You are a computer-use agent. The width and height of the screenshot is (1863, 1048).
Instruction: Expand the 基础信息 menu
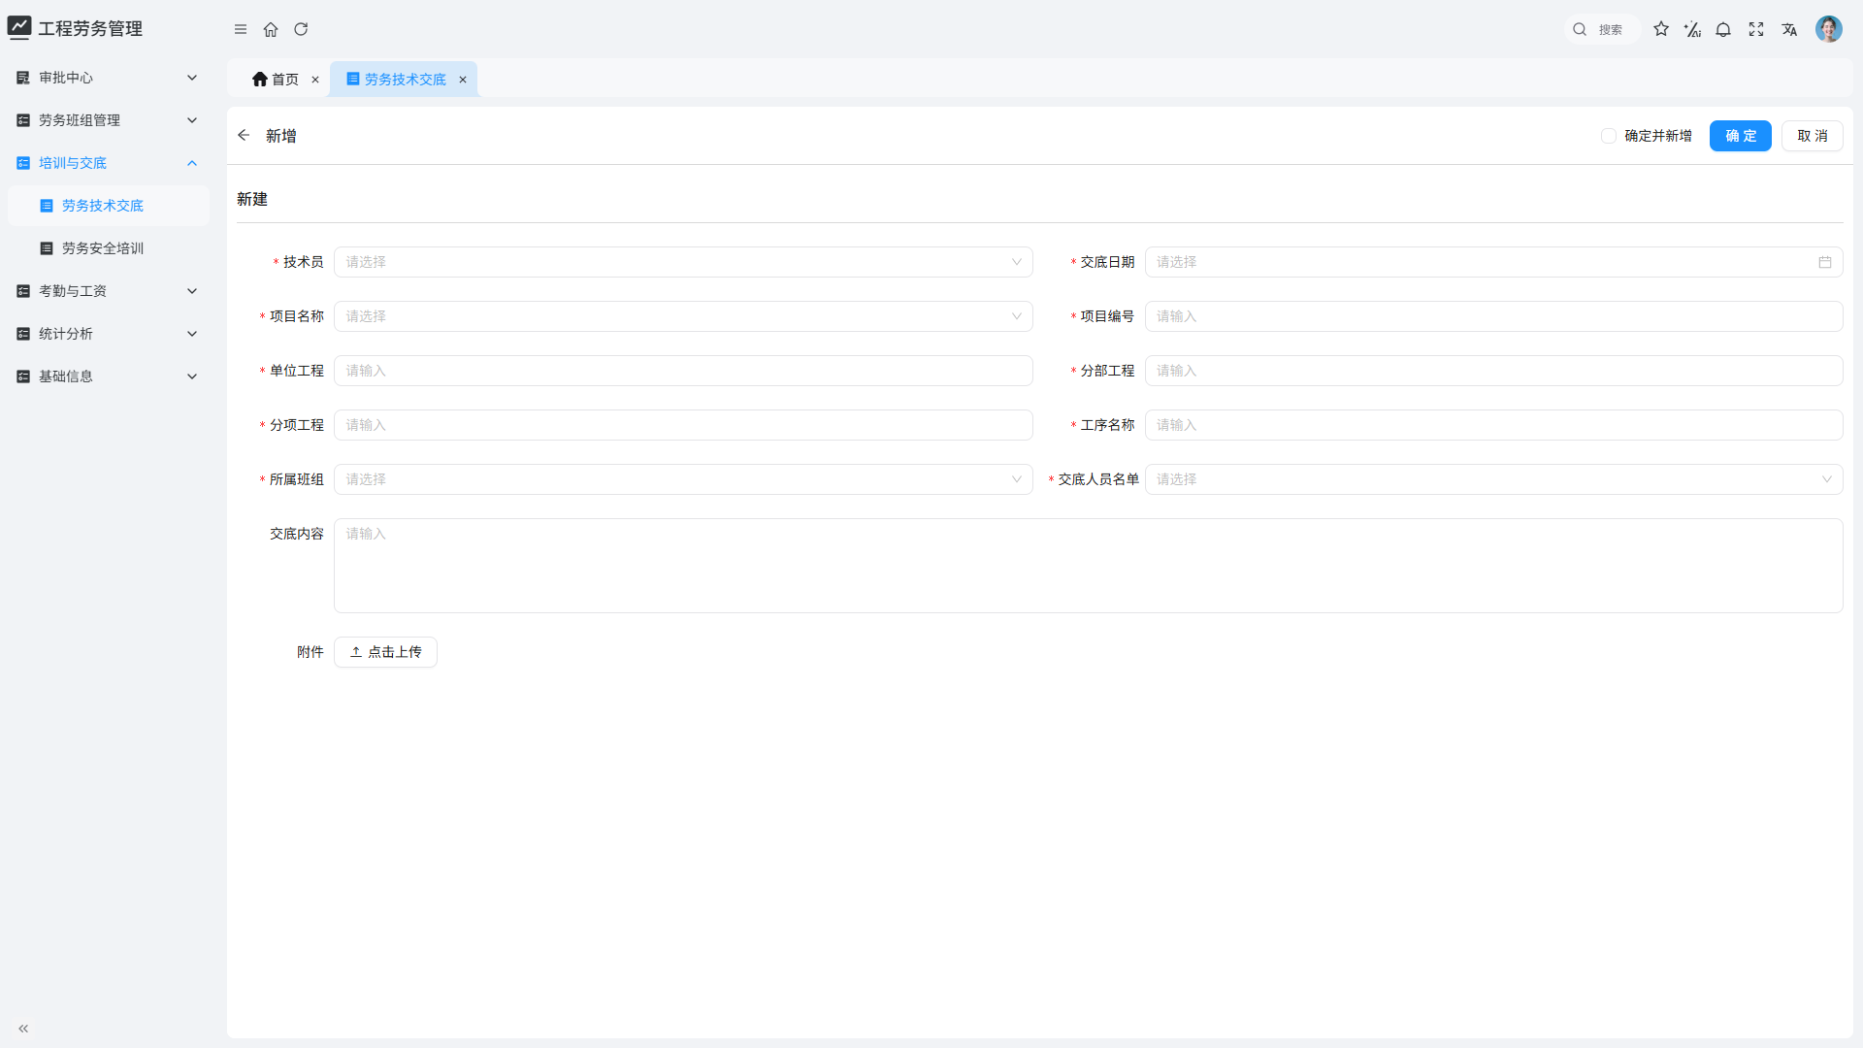coord(109,377)
